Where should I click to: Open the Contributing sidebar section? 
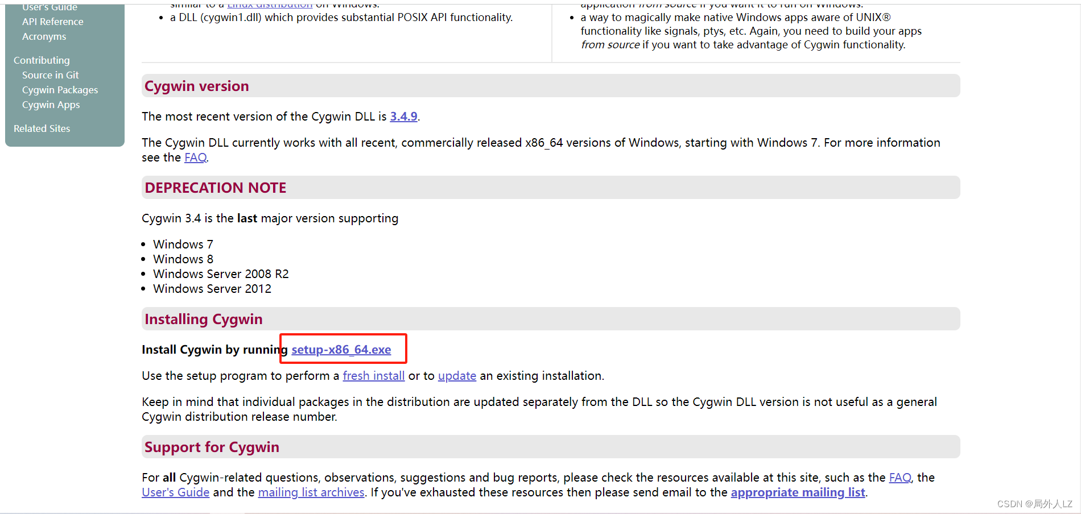[x=42, y=60]
